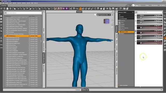Click the highlighted morph slider track

point(149,33)
